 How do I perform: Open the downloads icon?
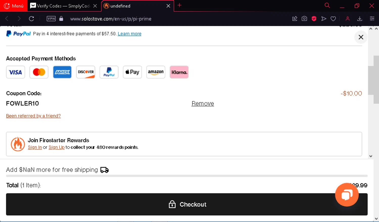360,19
